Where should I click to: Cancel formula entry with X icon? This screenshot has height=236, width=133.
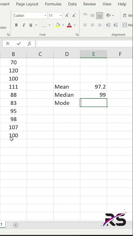(x=8, y=44)
